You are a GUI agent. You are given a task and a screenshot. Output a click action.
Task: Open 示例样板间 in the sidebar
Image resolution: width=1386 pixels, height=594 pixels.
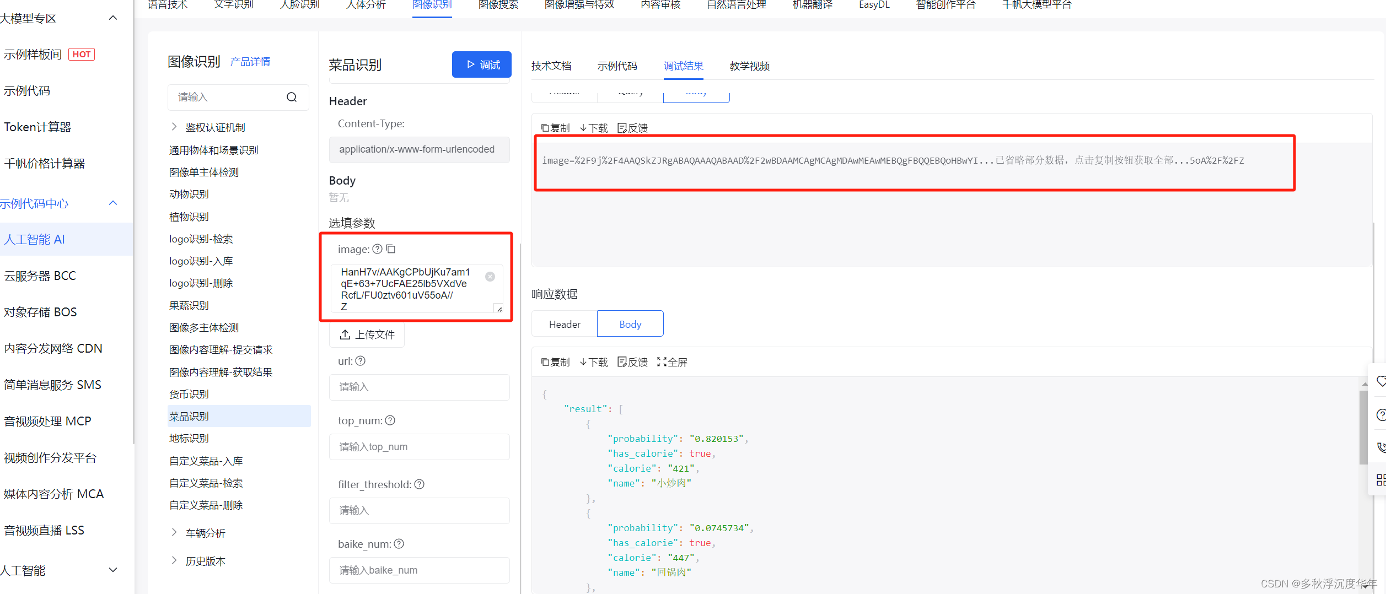[x=33, y=54]
